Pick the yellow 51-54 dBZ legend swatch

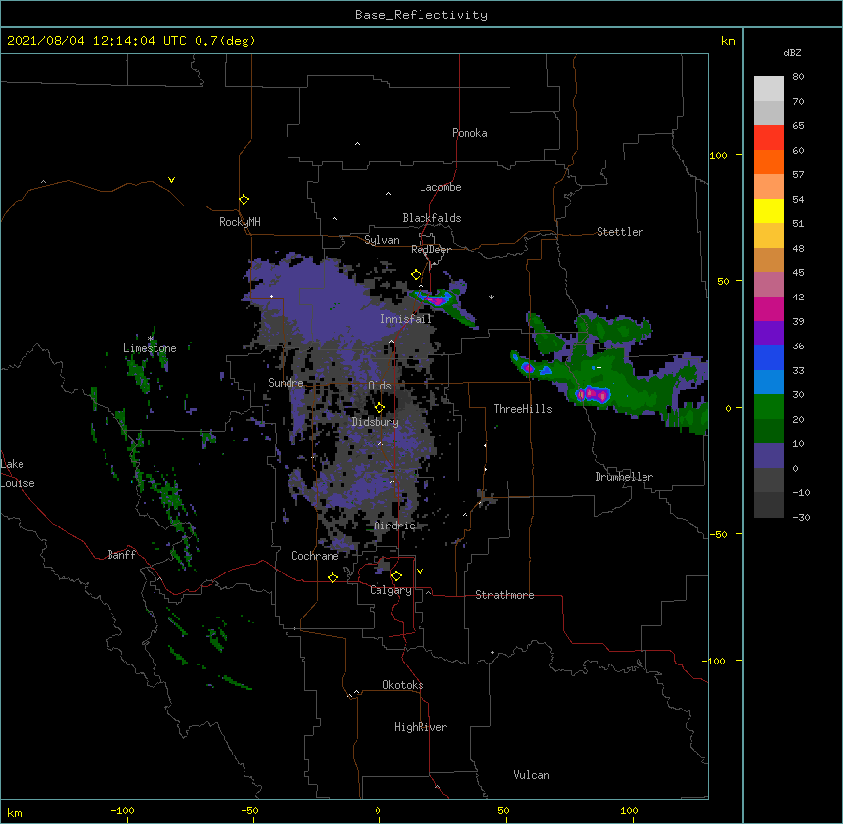tap(769, 210)
